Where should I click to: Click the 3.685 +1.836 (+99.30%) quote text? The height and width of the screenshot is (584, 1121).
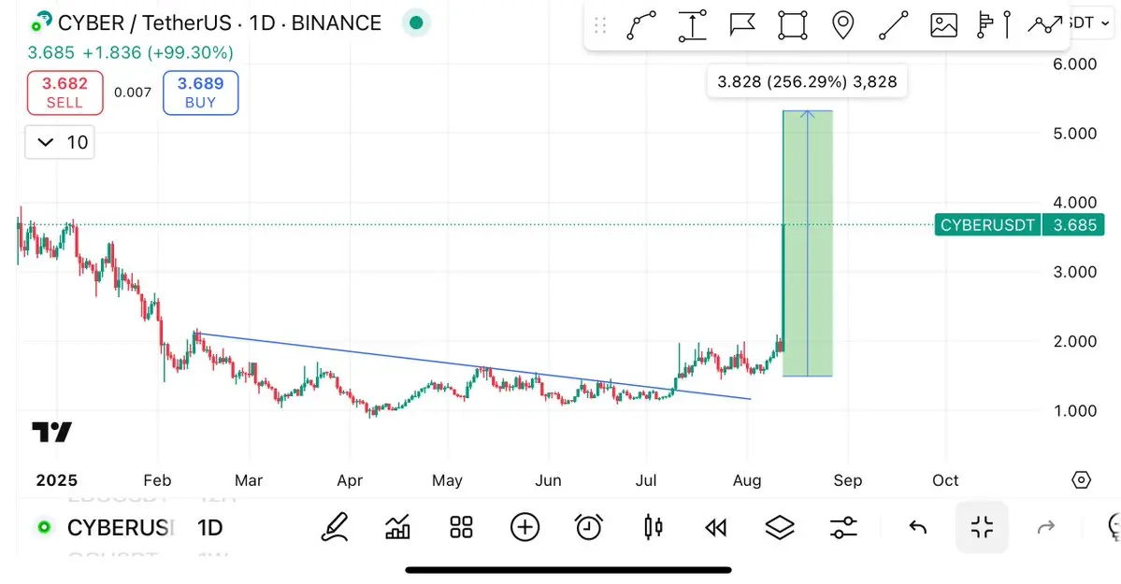coord(130,53)
